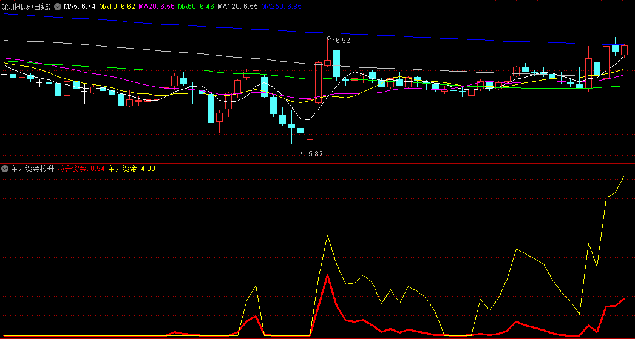Select the MA250: 6.85 label
Viewport: 635px width, 339px height.
pos(281,7)
